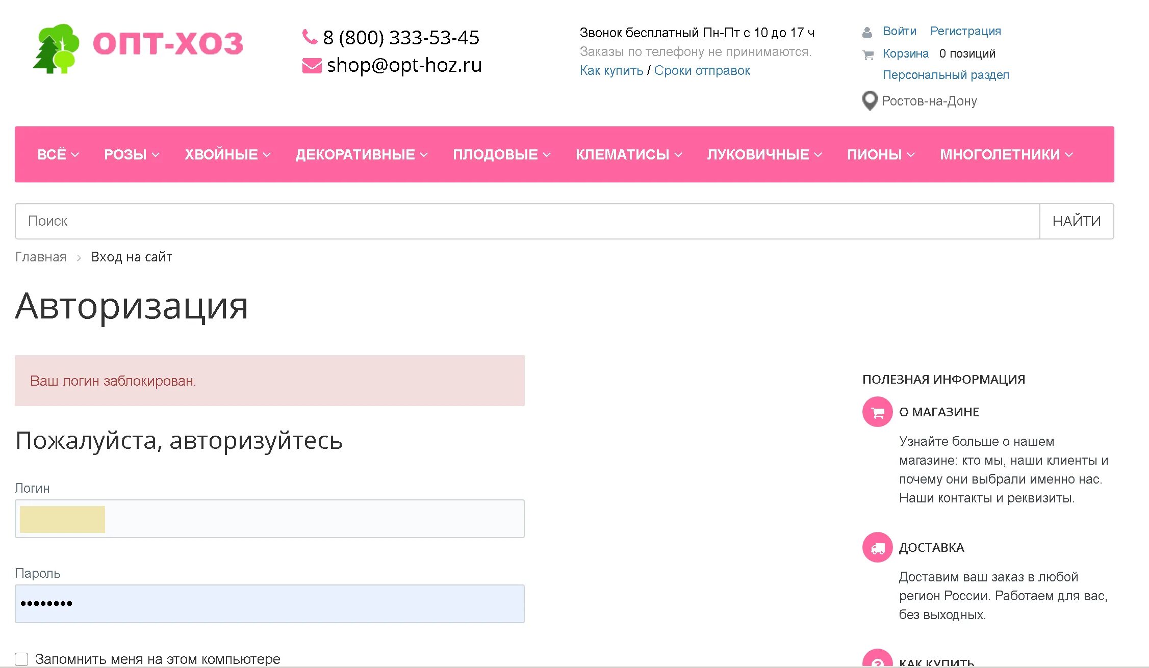Click the shopping cart icon beside Корзина
Viewport: 1149px width, 668px height.
pos(868,55)
